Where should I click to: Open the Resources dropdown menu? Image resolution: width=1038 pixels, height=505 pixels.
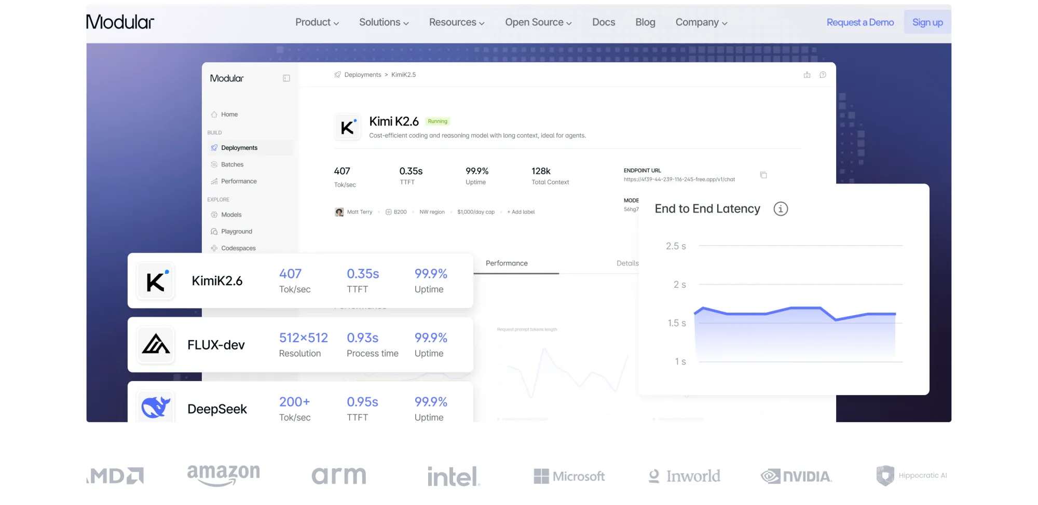[457, 22]
